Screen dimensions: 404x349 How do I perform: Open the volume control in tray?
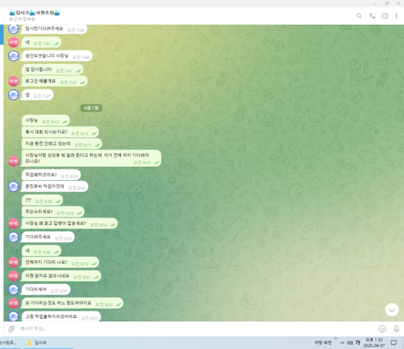coord(349,342)
